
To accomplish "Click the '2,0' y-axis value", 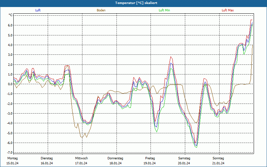I will click(10, 64).
